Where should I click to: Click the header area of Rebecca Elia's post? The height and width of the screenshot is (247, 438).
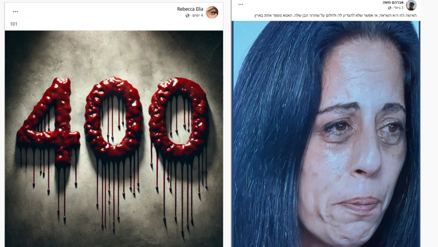coord(114,17)
